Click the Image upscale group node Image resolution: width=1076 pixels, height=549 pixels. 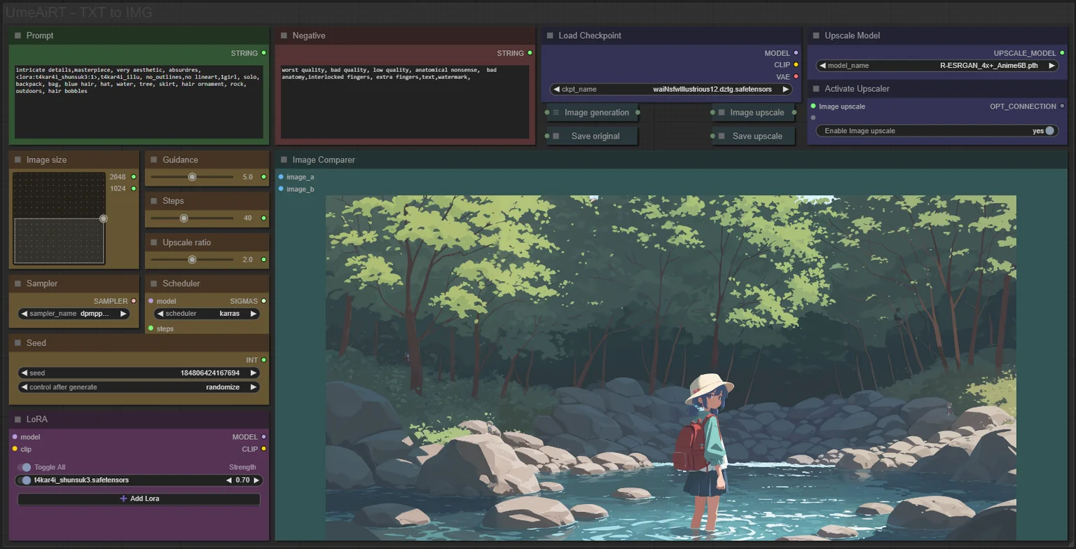pos(754,112)
